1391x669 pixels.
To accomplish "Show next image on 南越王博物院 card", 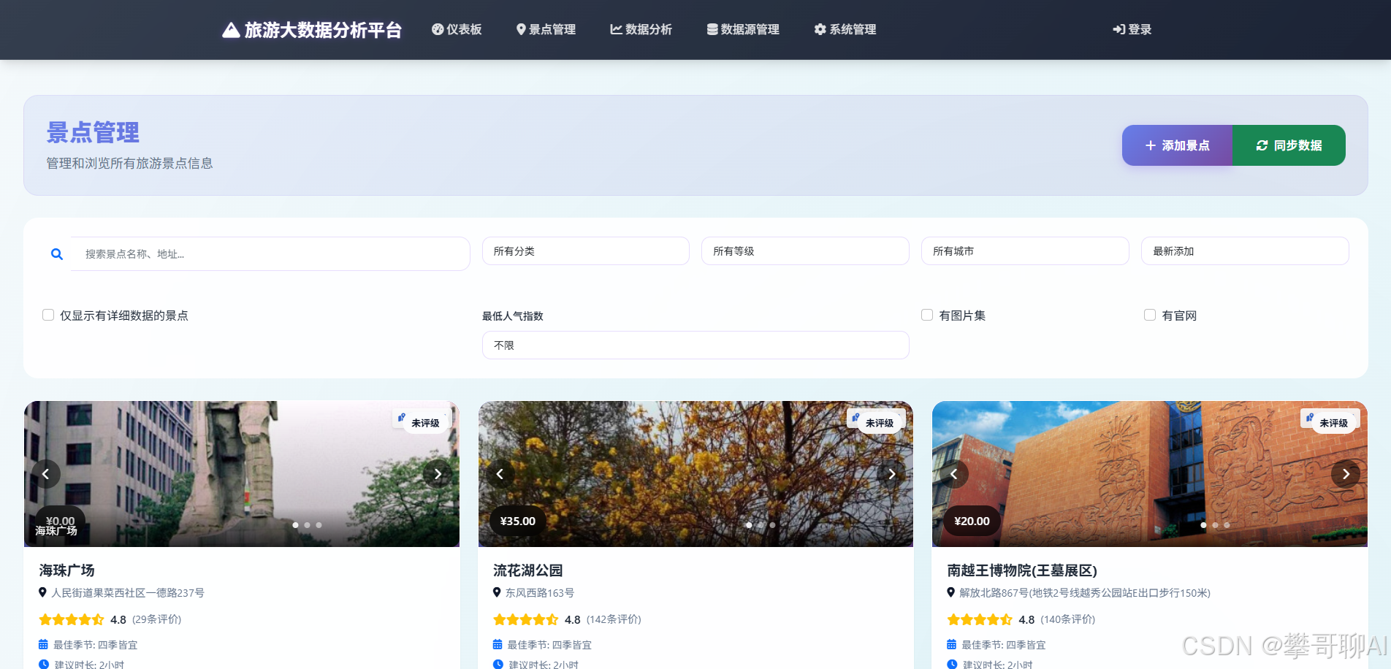I will point(1346,474).
